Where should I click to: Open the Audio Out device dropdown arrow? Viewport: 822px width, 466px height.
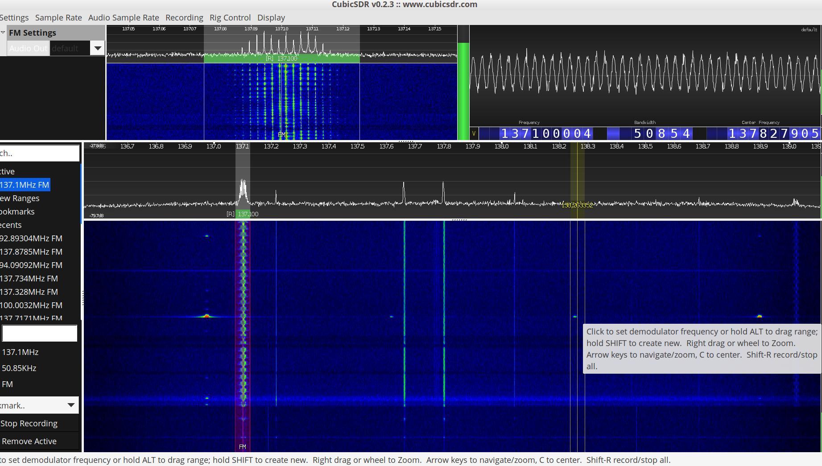click(97, 48)
